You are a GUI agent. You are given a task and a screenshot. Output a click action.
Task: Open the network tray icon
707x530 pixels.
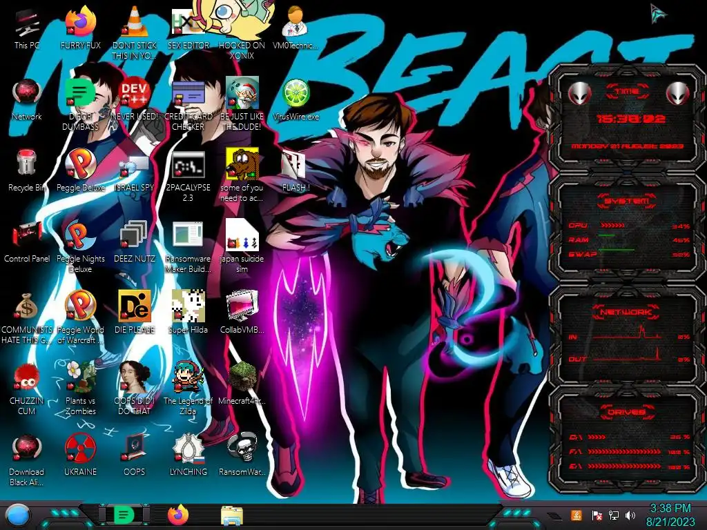614,516
